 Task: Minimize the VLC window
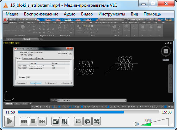point(144,4)
